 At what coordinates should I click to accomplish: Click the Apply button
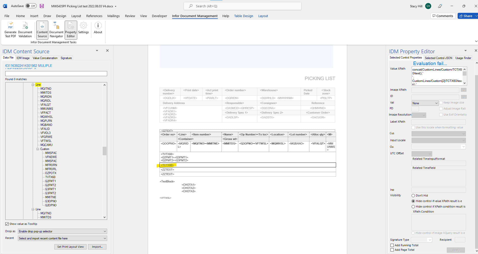pyautogui.click(x=456, y=250)
